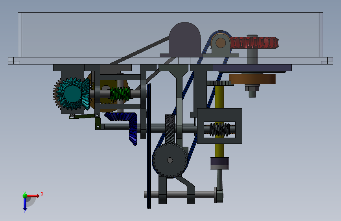The width and height of the screenshot is (341, 221).
Task: Select the black helical gear on middle shaft
Action: [170, 129]
